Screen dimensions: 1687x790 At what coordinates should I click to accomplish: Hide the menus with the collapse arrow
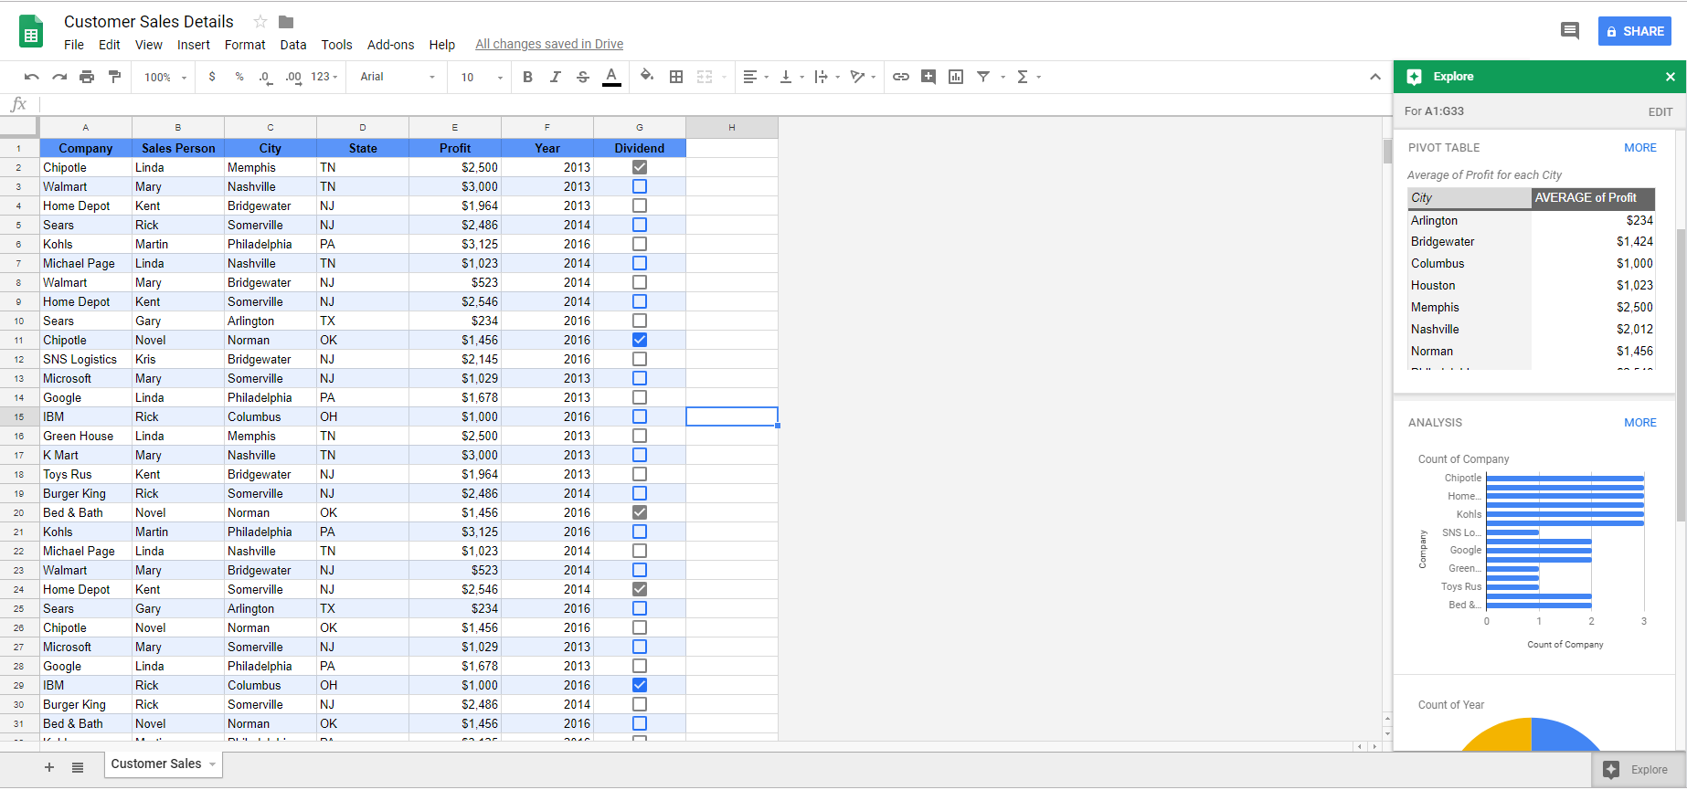pos(1375,77)
